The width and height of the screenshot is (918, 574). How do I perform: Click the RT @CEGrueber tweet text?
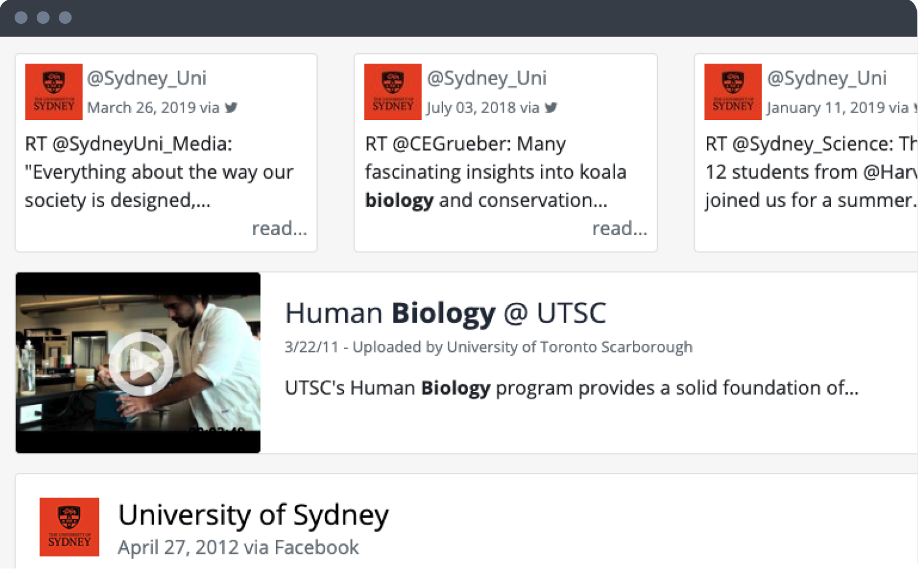[x=496, y=172]
